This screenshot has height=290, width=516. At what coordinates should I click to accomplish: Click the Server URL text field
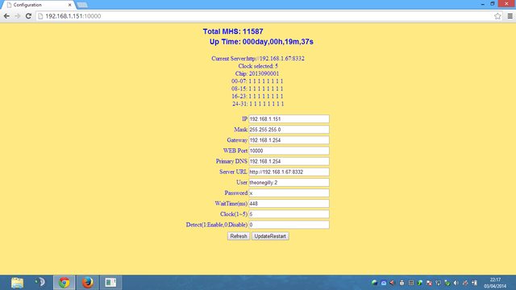point(289,172)
